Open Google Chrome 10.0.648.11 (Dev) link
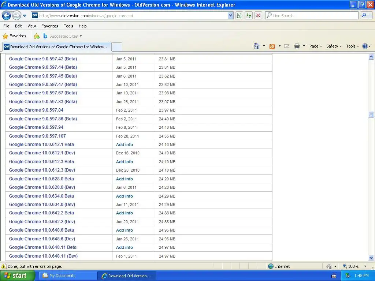375x281 pixels. pyautogui.click(x=43, y=256)
